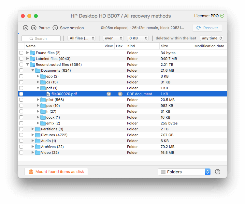
Task: Open the 'over' size comparison dropdown
Action: [x=113, y=38]
